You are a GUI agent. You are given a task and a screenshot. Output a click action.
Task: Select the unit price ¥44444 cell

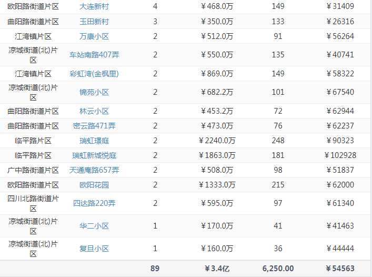click(x=340, y=249)
